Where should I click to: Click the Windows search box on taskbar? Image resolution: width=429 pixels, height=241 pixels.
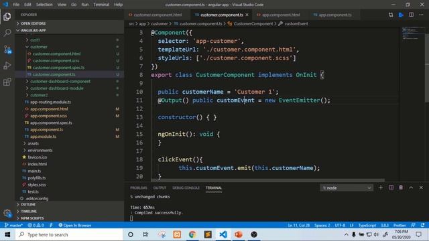coord(69,234)
